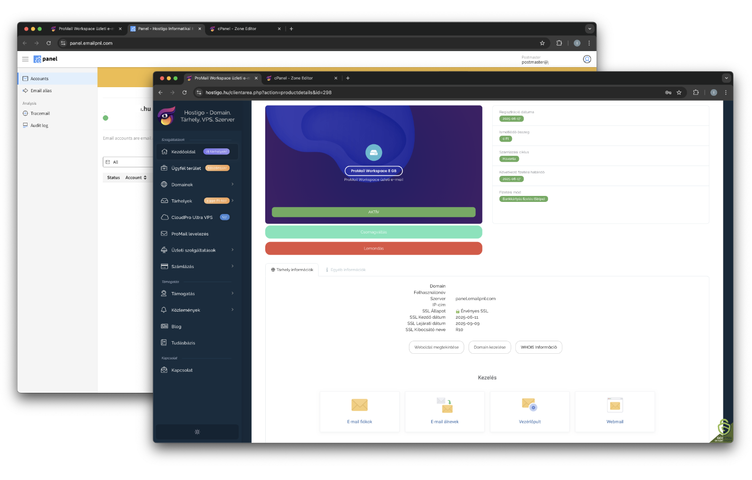This screenshot has width=752, height=480.
Task: Switch to ProMail Workspace tab in back window
Action: 86,29
